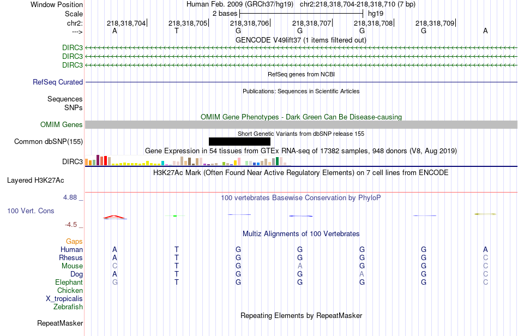
Task: Click the Mouse row's A base
Action: [x=300, y=266]
